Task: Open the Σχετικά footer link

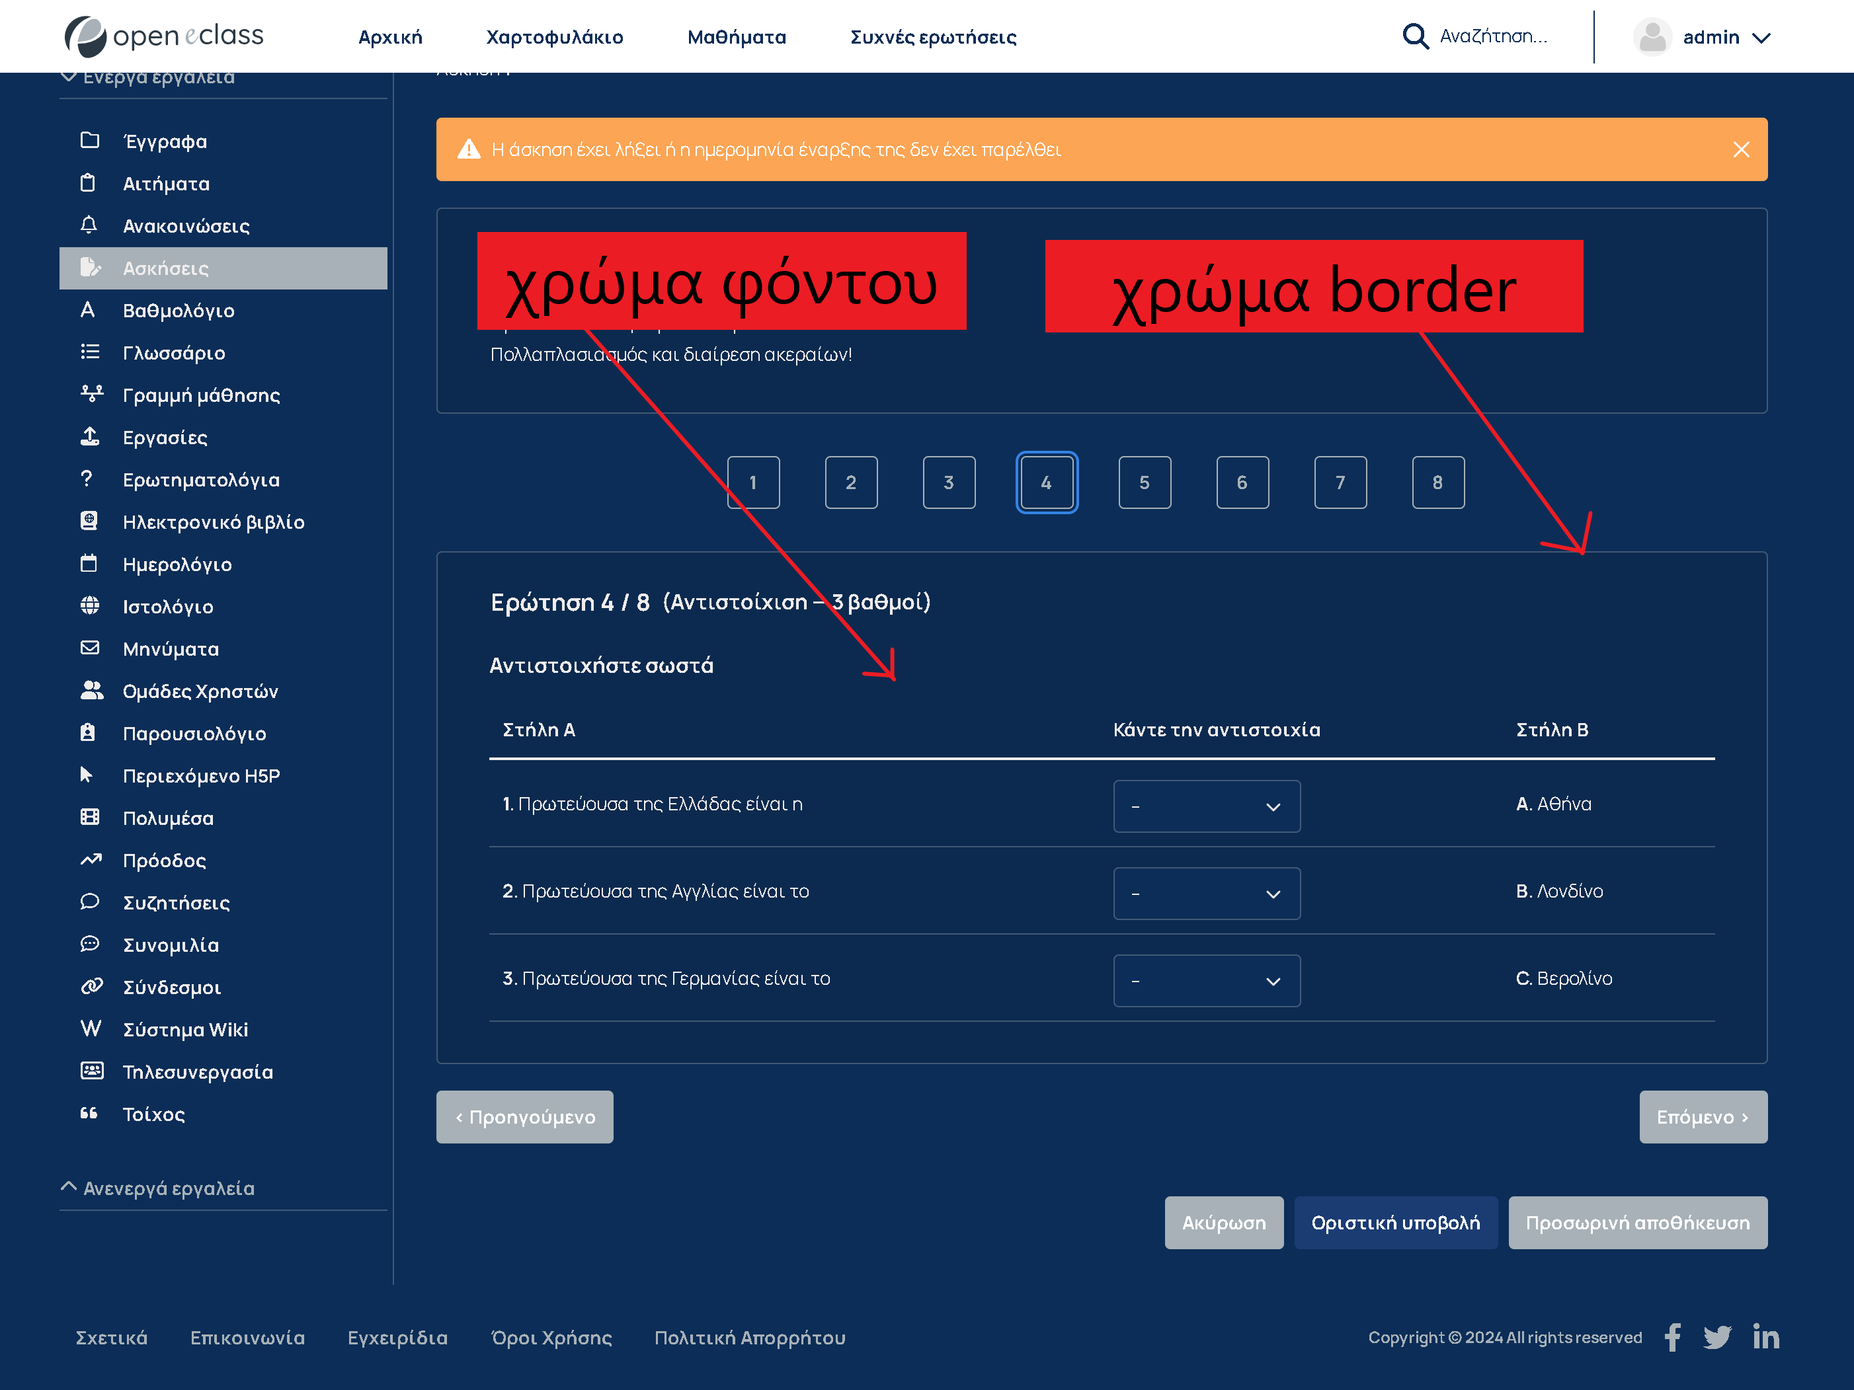Action: 112,1337
